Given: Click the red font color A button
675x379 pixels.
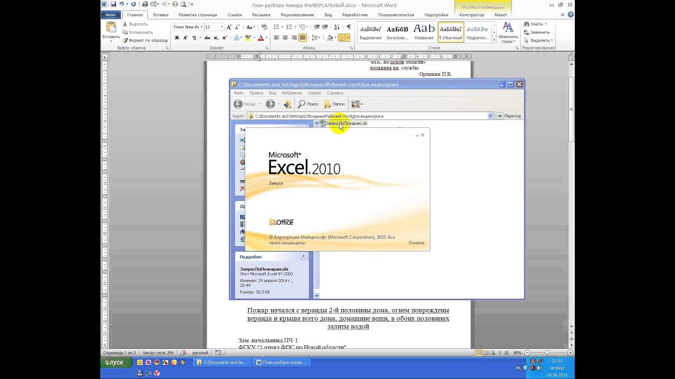Looking at the screenshot, I should (x=261, y=38).
